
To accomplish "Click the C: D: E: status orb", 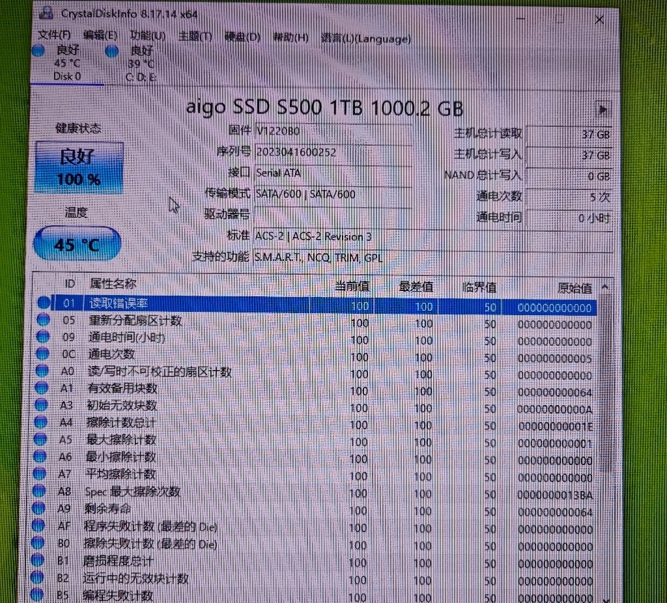I will [x=112, y=51].
